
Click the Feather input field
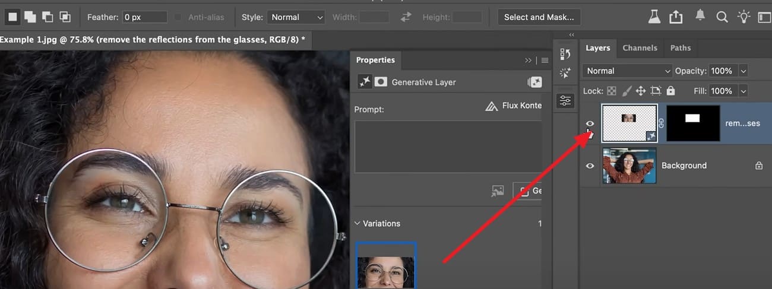[x=145, y=17]
